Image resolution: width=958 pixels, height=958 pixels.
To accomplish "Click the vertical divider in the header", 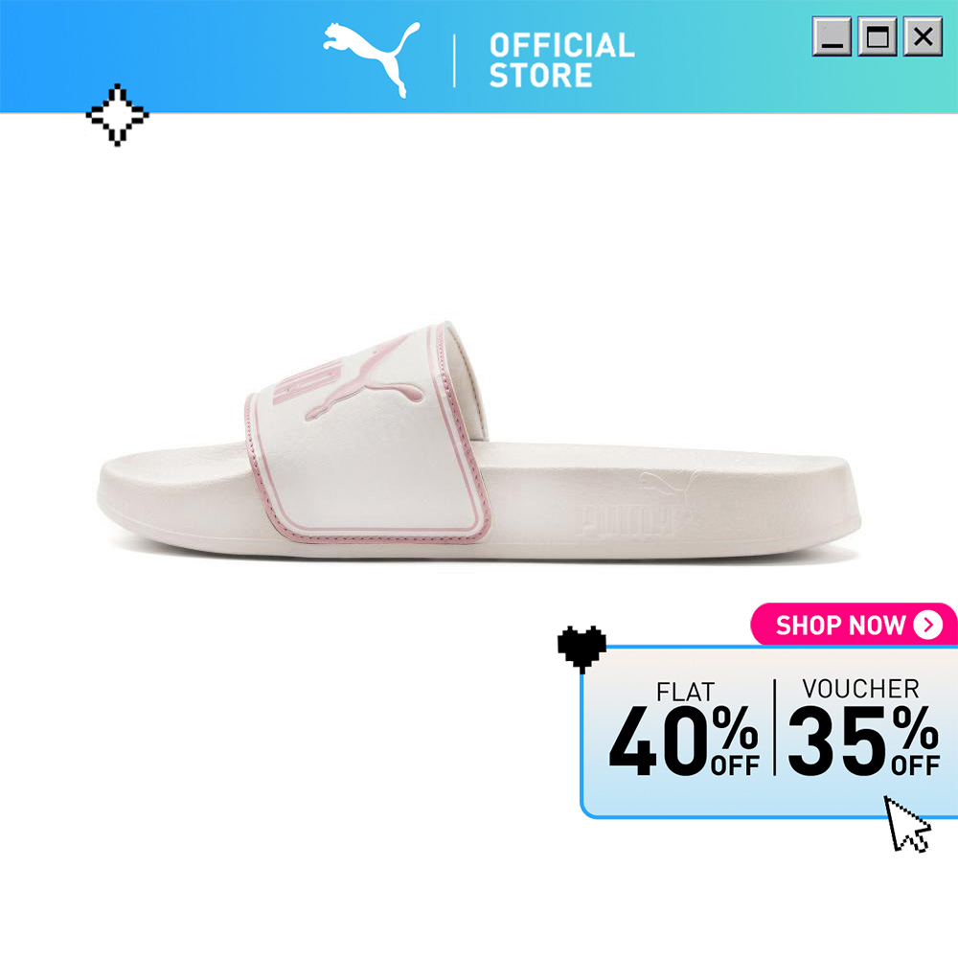I will click(454, 60).
